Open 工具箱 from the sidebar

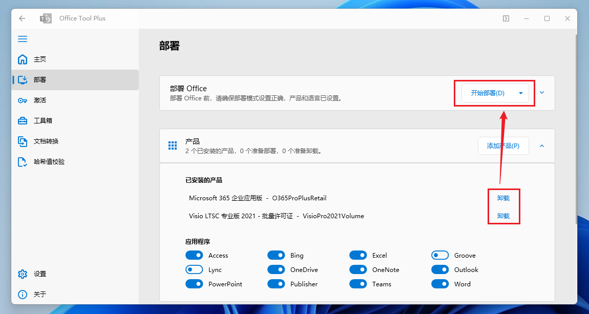coord(75,120)
